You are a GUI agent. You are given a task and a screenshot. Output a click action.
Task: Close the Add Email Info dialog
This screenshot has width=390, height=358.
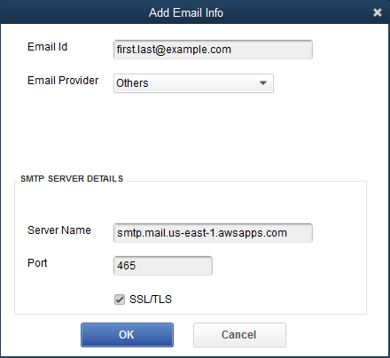click(x=378, y=12)
